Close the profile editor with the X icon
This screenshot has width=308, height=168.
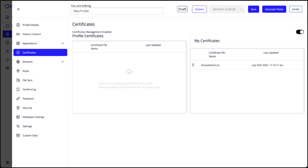tap(18, 9)
